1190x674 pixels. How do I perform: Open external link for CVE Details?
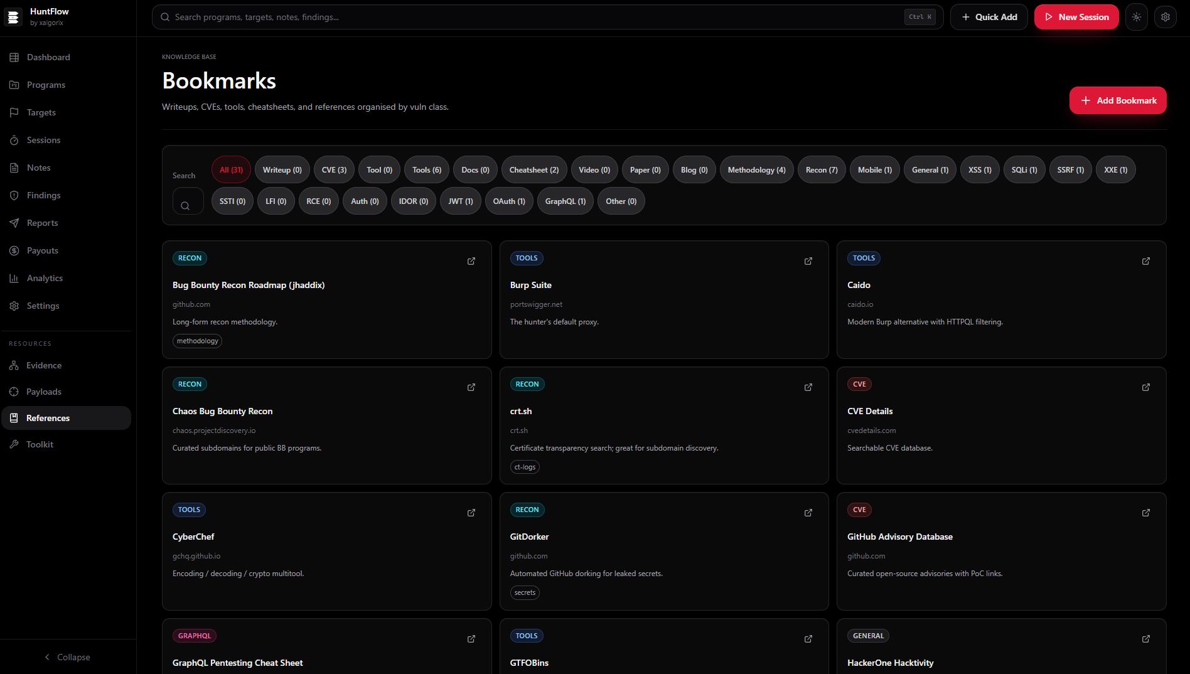point(1146,387)
